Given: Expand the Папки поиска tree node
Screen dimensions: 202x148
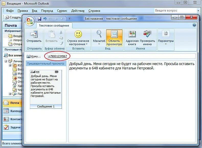Looking at the screenshot, I should [x=10, y=94].
